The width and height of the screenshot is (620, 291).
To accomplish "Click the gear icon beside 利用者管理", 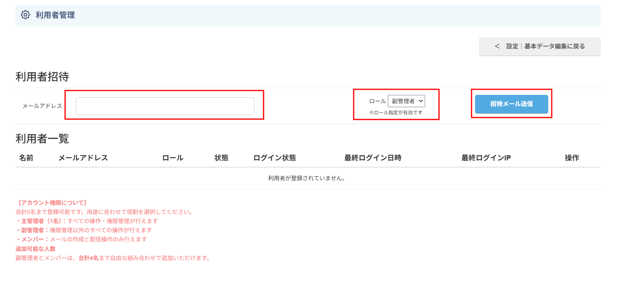I will [x=25, y=15].
